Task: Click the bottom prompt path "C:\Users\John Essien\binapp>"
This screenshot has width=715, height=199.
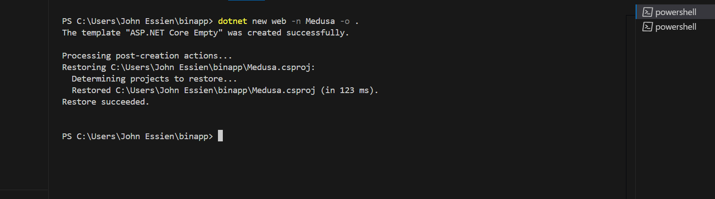Action: pyautogui.click(x=145, y=137)
